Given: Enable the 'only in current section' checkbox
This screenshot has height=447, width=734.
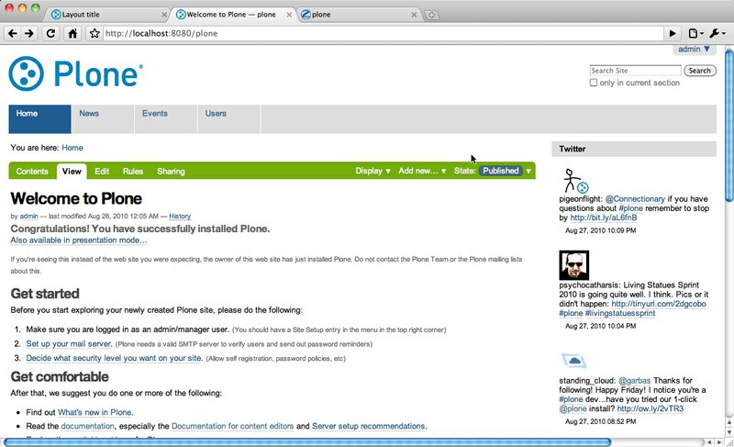Looking at the screenshot, I should click(594, 83).
